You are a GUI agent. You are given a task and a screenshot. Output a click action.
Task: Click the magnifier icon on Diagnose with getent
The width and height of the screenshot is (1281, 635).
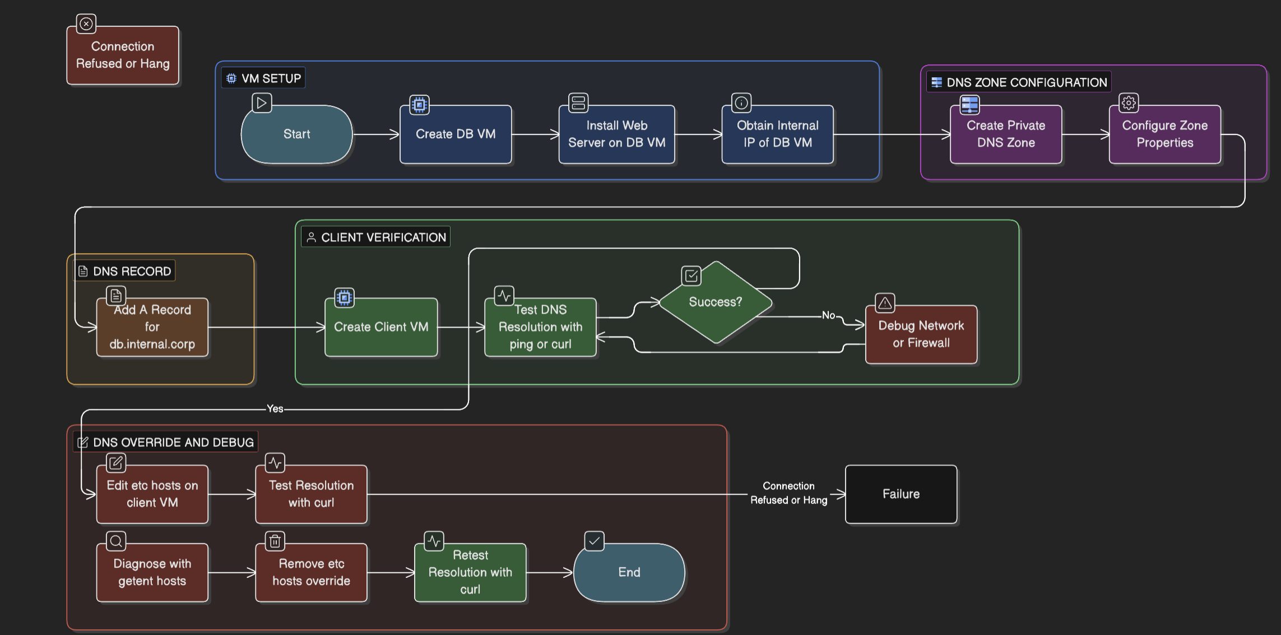[x=116, y=541]
